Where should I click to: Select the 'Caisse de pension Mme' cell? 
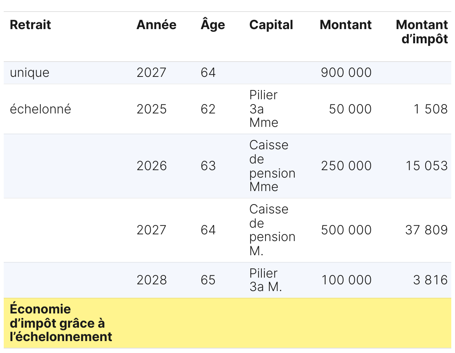[x=272, y=166]
